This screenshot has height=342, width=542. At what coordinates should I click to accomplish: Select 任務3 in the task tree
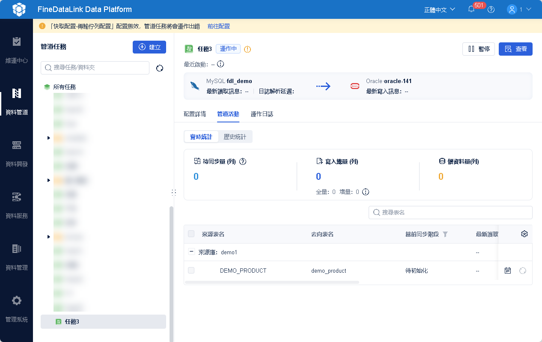point(103,322)
